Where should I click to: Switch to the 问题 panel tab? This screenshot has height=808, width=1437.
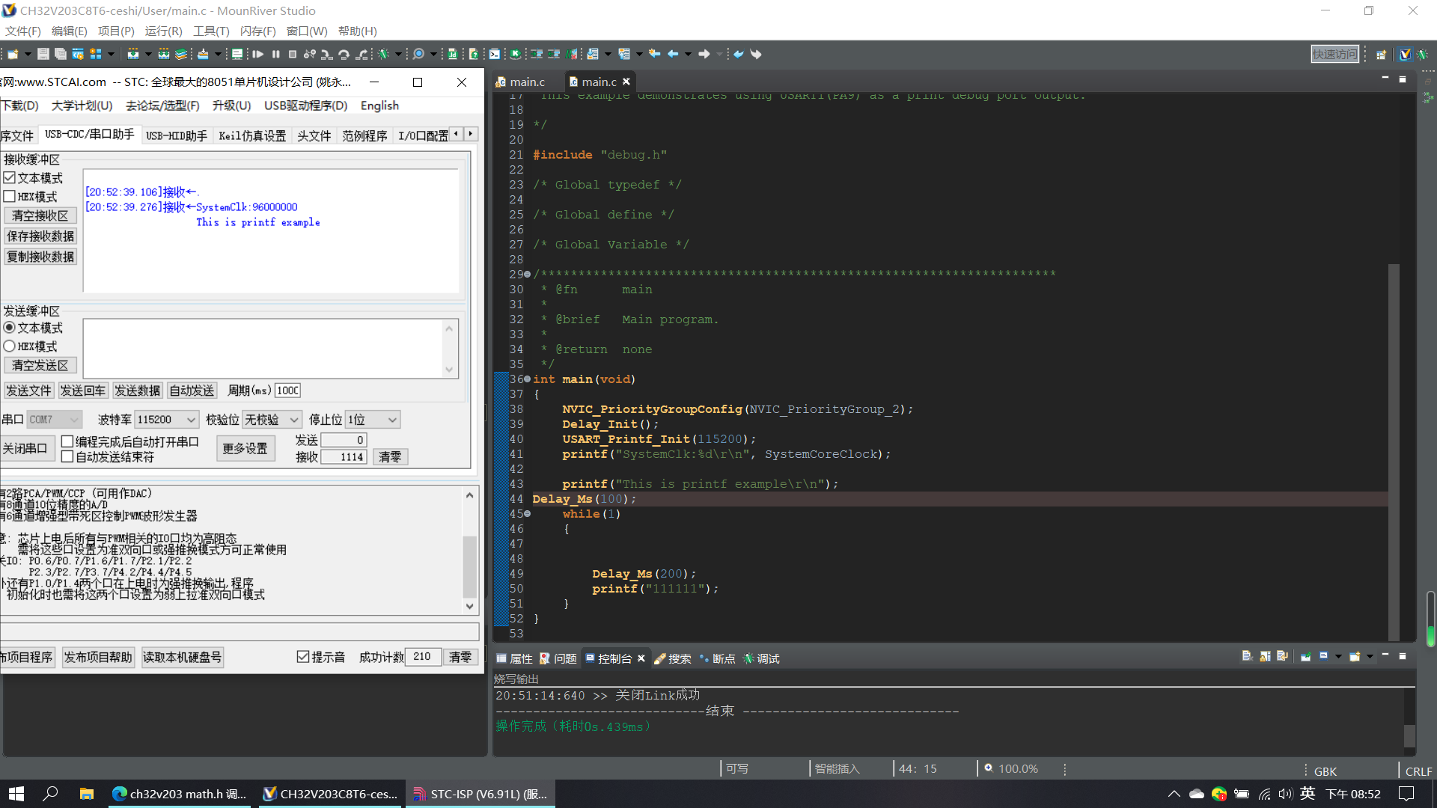click(558, 658)
